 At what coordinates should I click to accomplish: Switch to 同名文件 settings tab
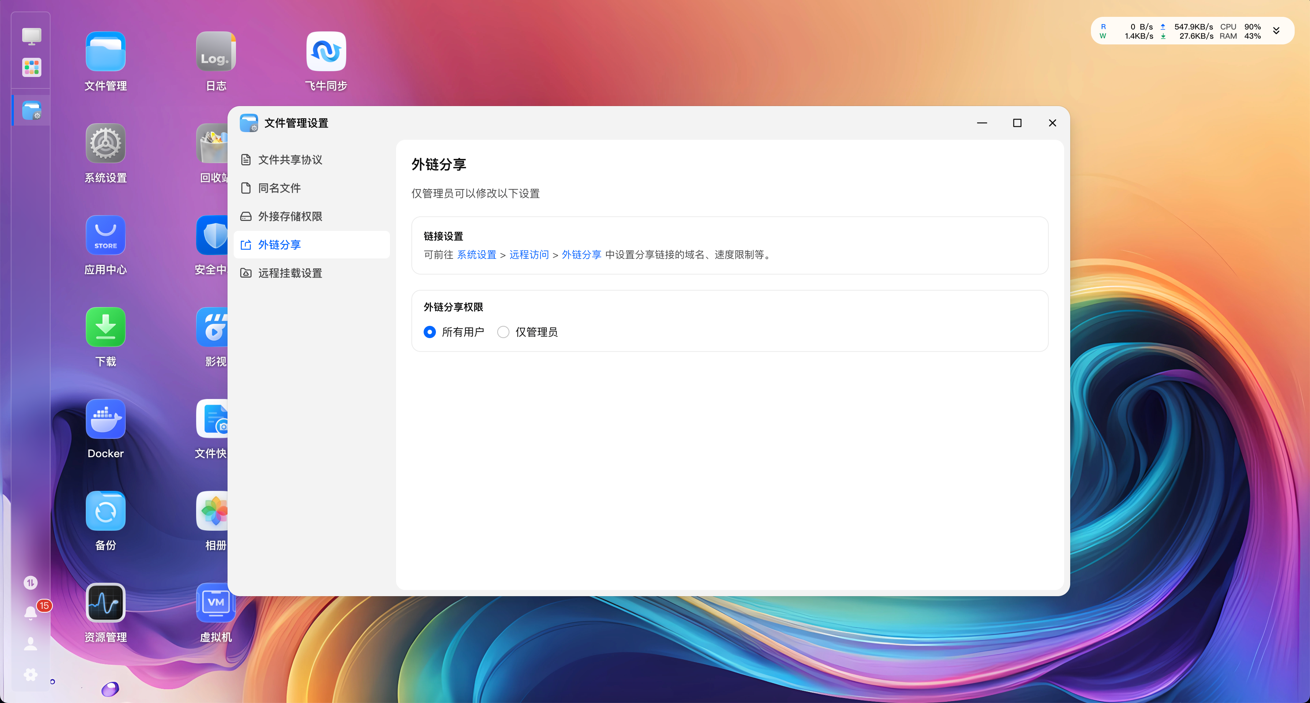(312, 188)
